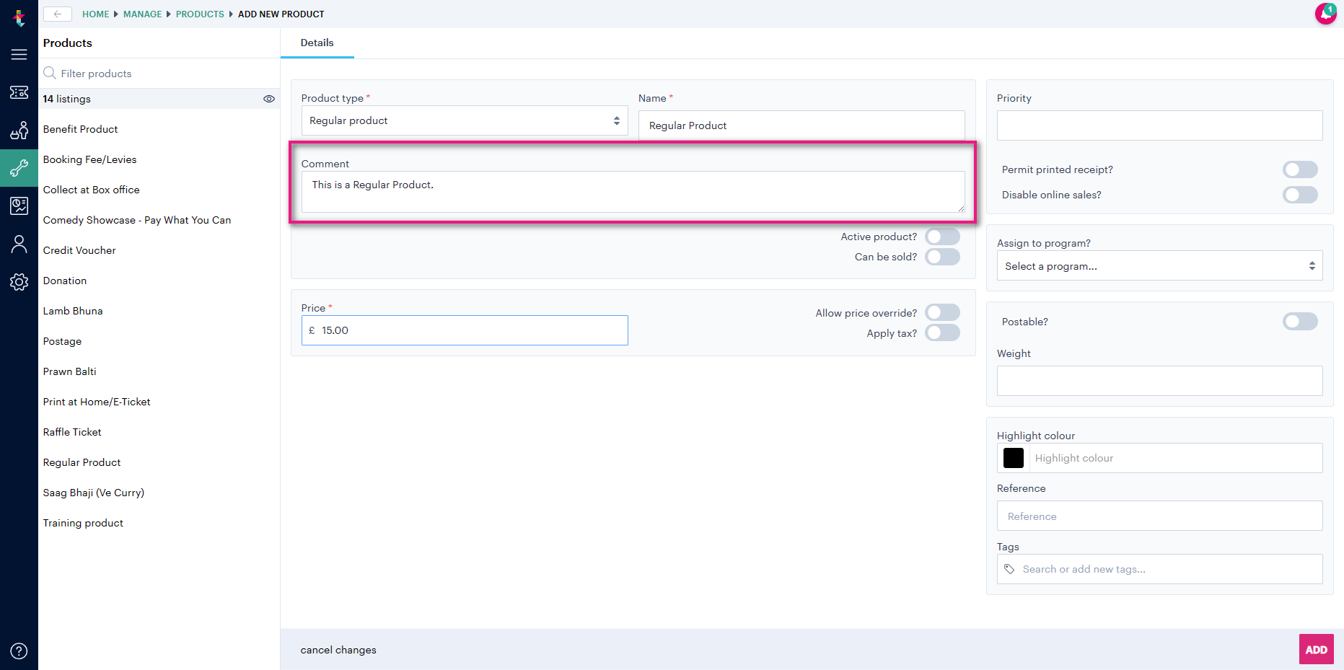1344x670 pixels.
Task: Open the reports chart icon in the sidebar
Action: (x=19, y=206)
